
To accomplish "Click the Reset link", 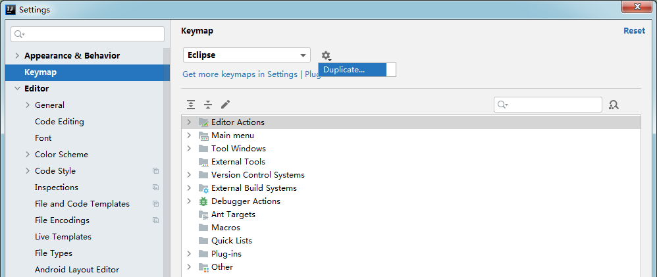I will [x=634, y=31].
